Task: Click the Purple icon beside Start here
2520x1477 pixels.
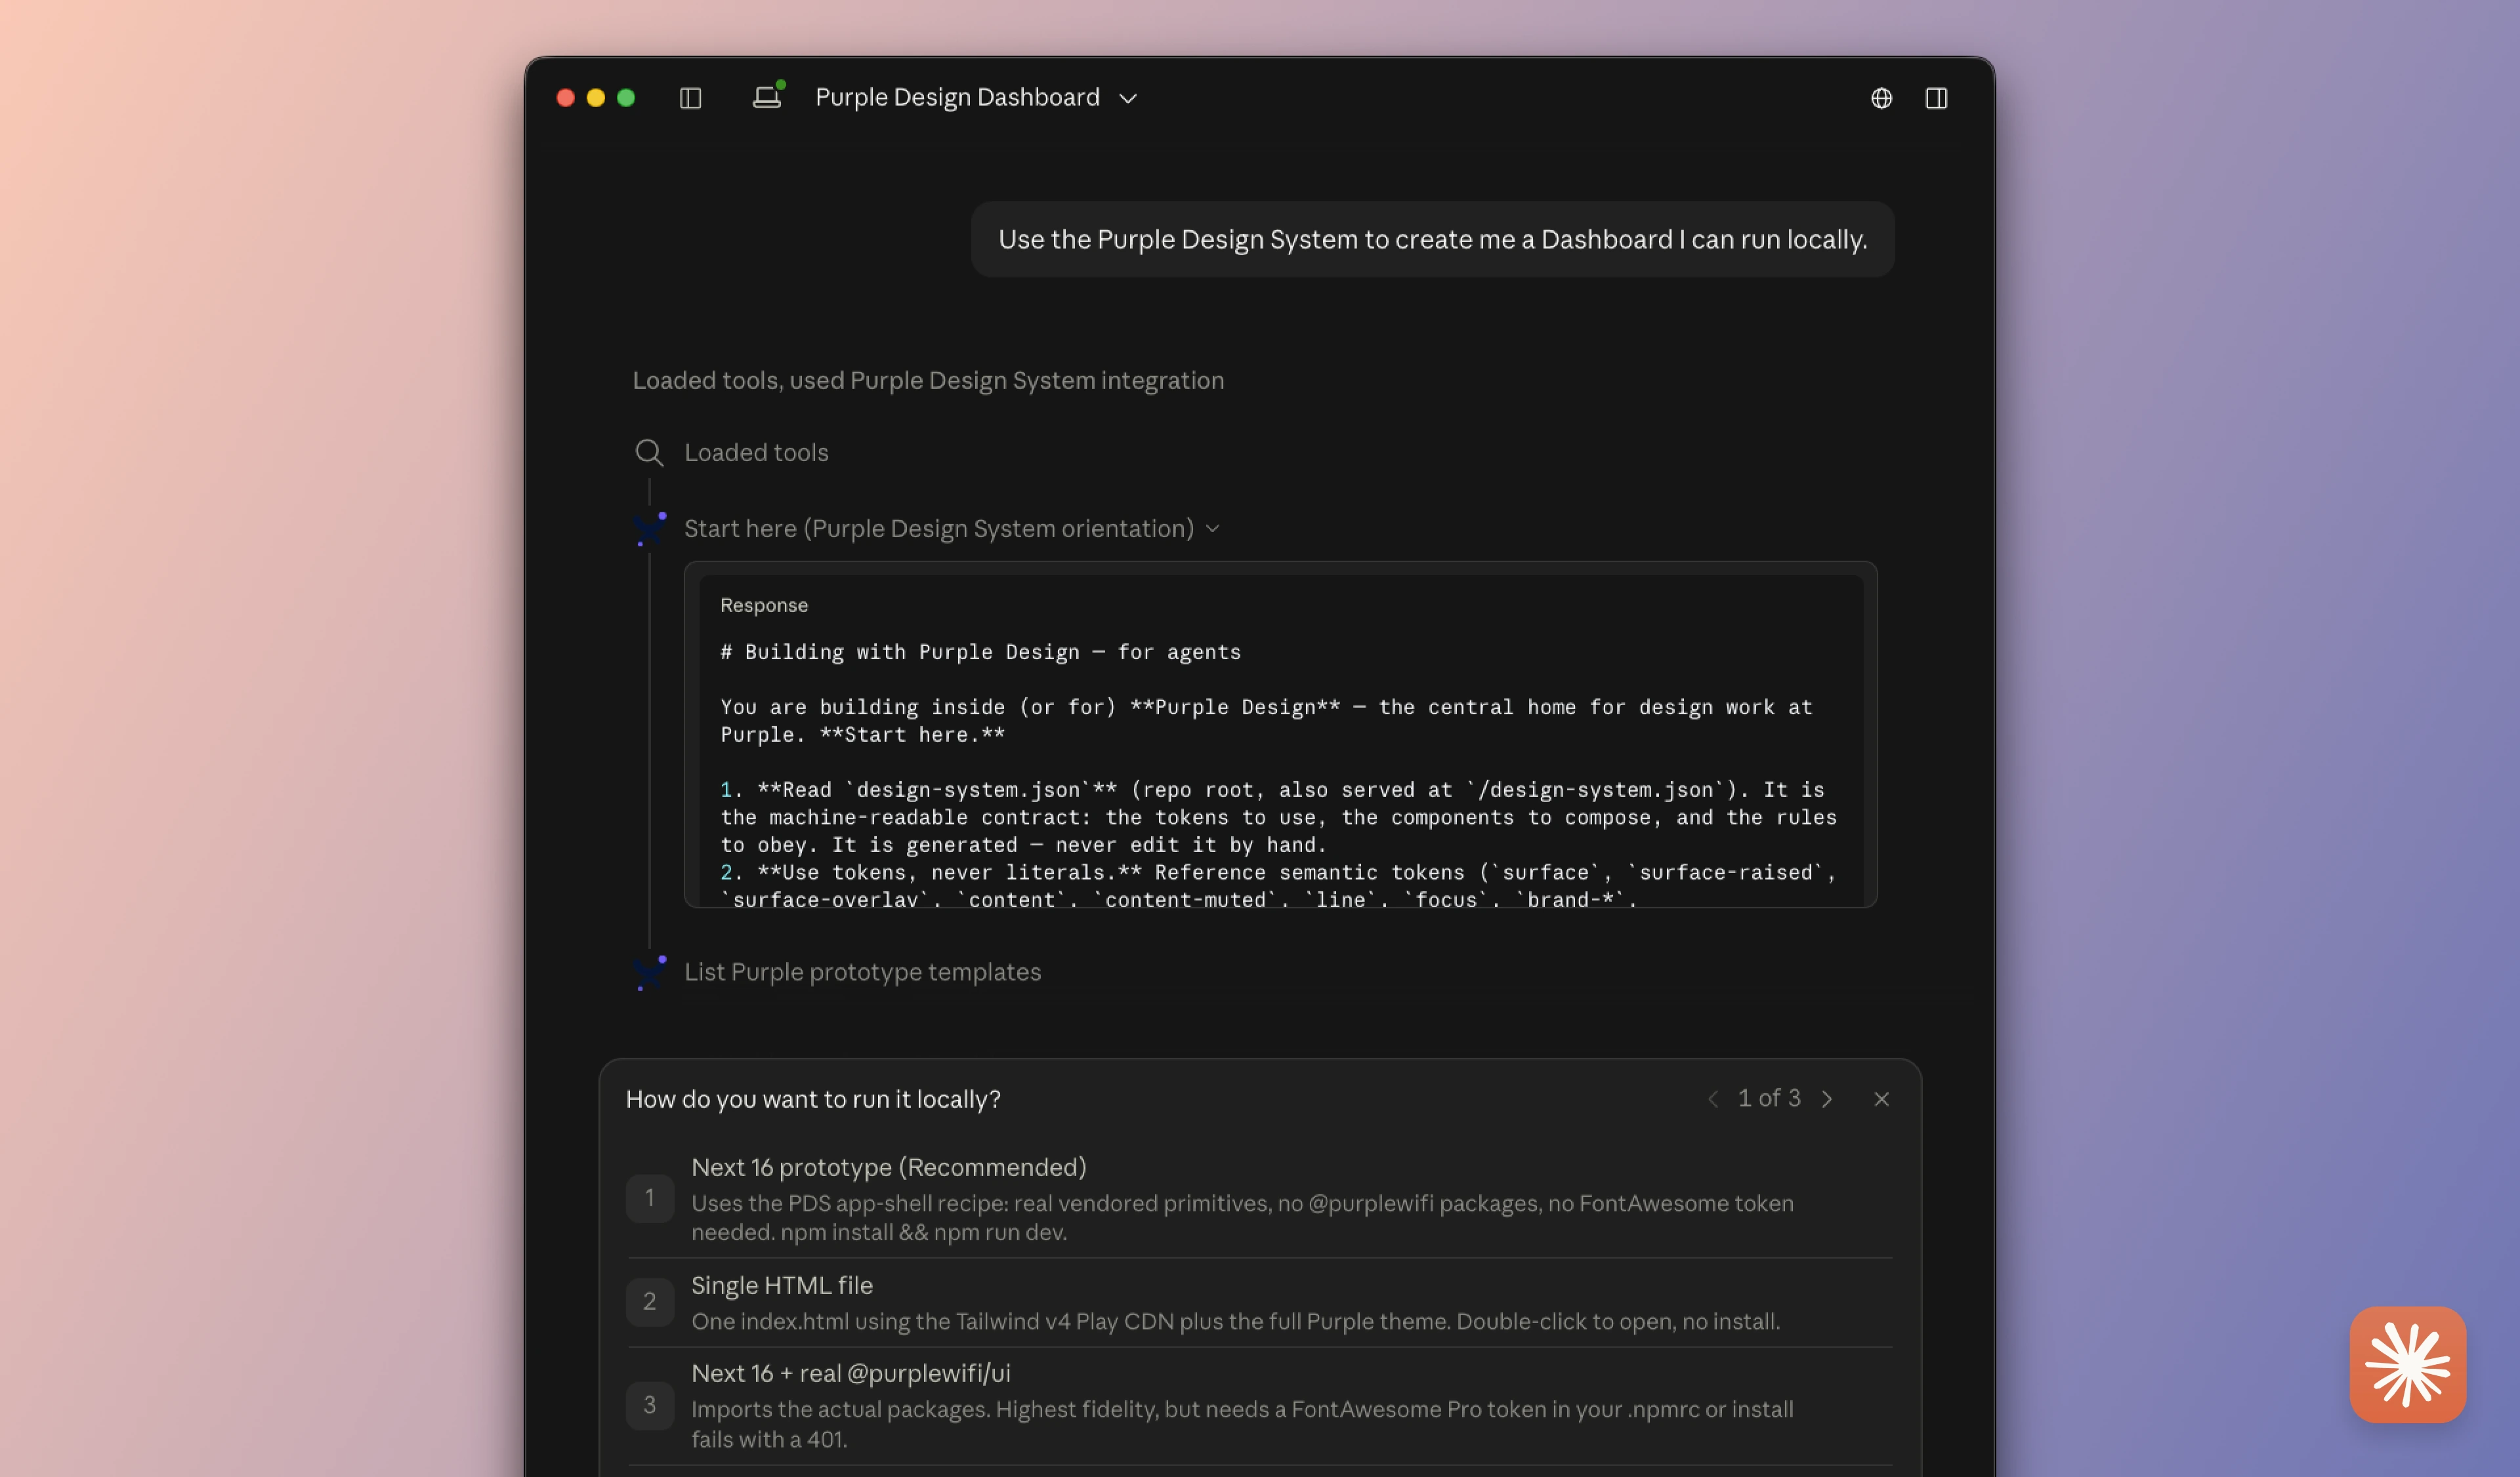Action: [x=650, y=529]
